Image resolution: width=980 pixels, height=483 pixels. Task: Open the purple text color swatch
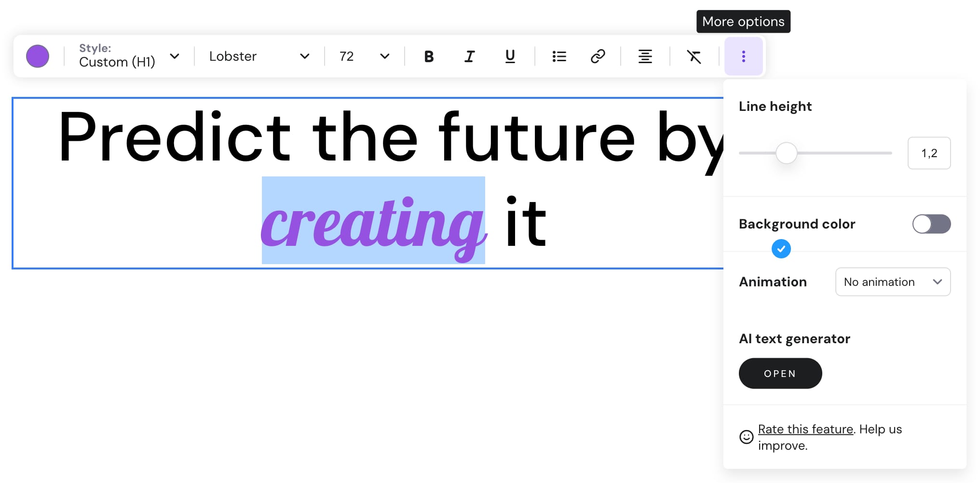38,56
